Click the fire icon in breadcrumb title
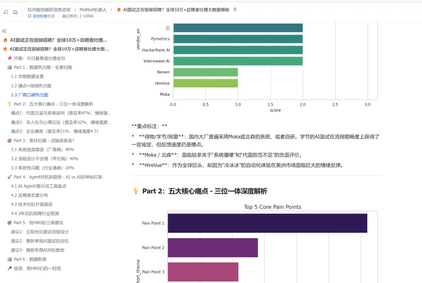 119,10
